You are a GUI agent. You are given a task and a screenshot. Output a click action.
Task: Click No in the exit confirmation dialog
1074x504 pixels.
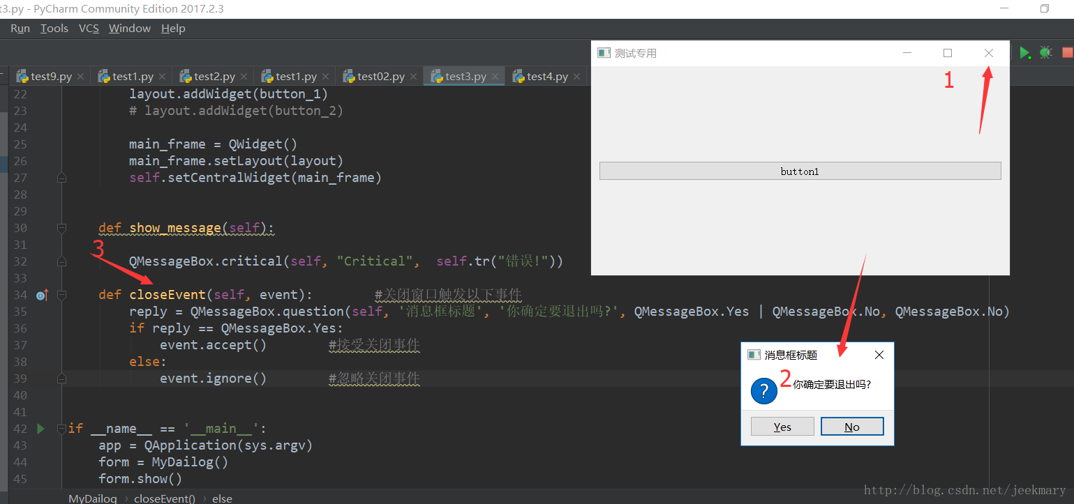click(852, 427)
